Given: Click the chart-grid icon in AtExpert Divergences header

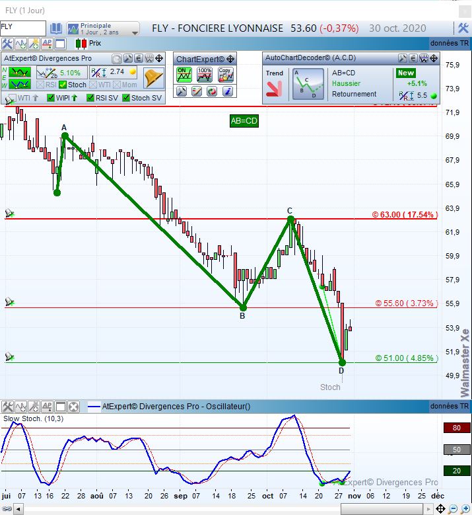Looking at the screenshot, I should coord(149,58).
